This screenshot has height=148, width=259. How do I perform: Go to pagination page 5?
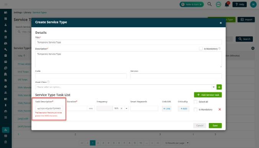pos(114,143)
